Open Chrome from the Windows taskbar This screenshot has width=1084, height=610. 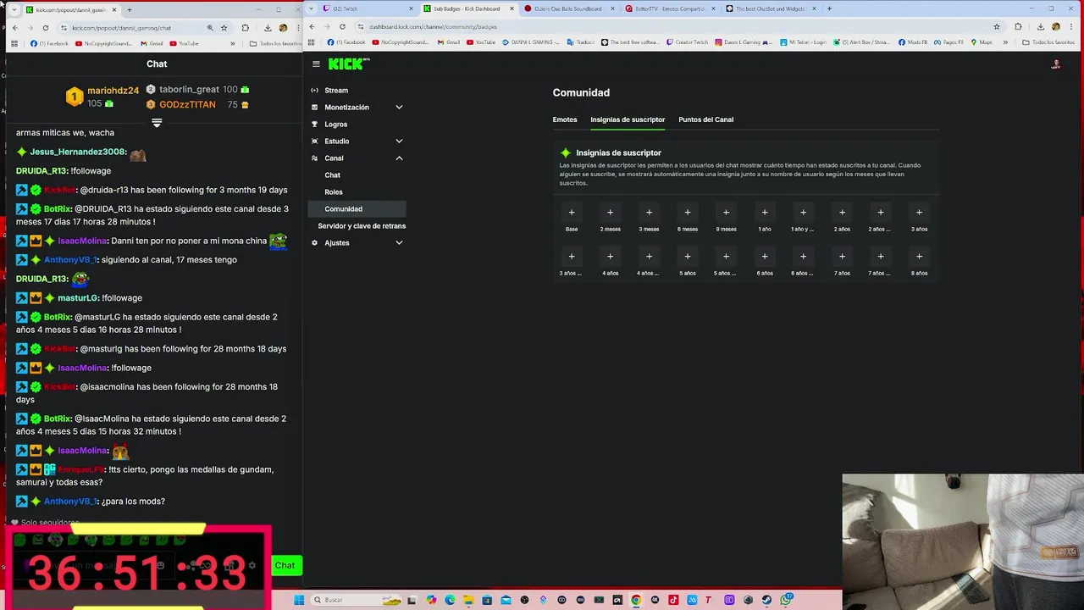(636, 600)
